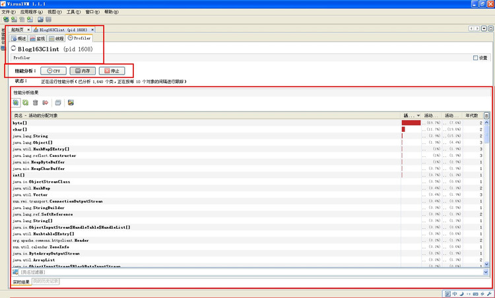
Task: Click the red arrow reset results icon
Action: pyautogui.click(x=45, y=102)
